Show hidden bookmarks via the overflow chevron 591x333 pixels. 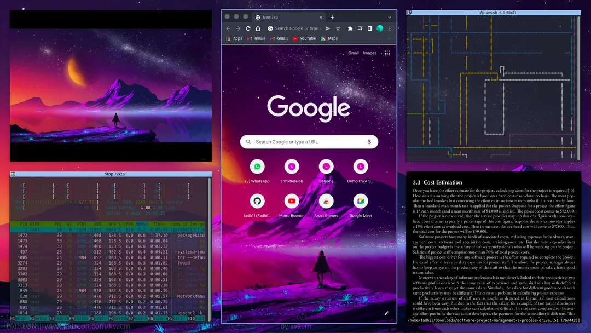[390, 38]
